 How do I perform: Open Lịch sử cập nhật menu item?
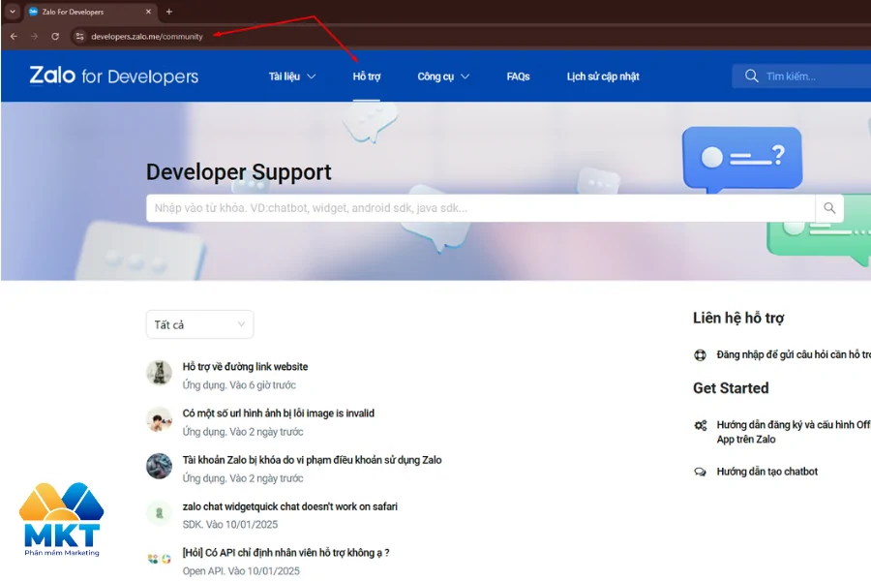603,76
